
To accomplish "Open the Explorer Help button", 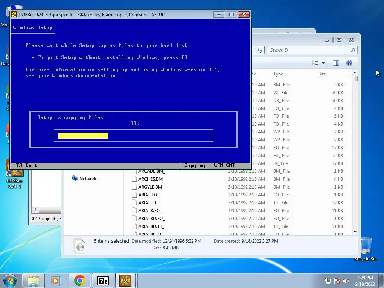I will pos(349,63).
